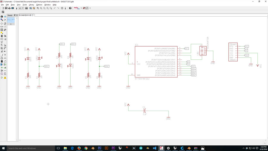Screen dimensions: 268x151
Task: Click the Print icon in toolbar
Action: tap(10, 8)
